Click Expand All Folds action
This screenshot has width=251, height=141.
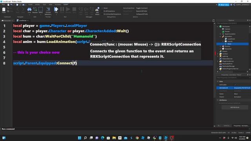[x=142, y=11]
